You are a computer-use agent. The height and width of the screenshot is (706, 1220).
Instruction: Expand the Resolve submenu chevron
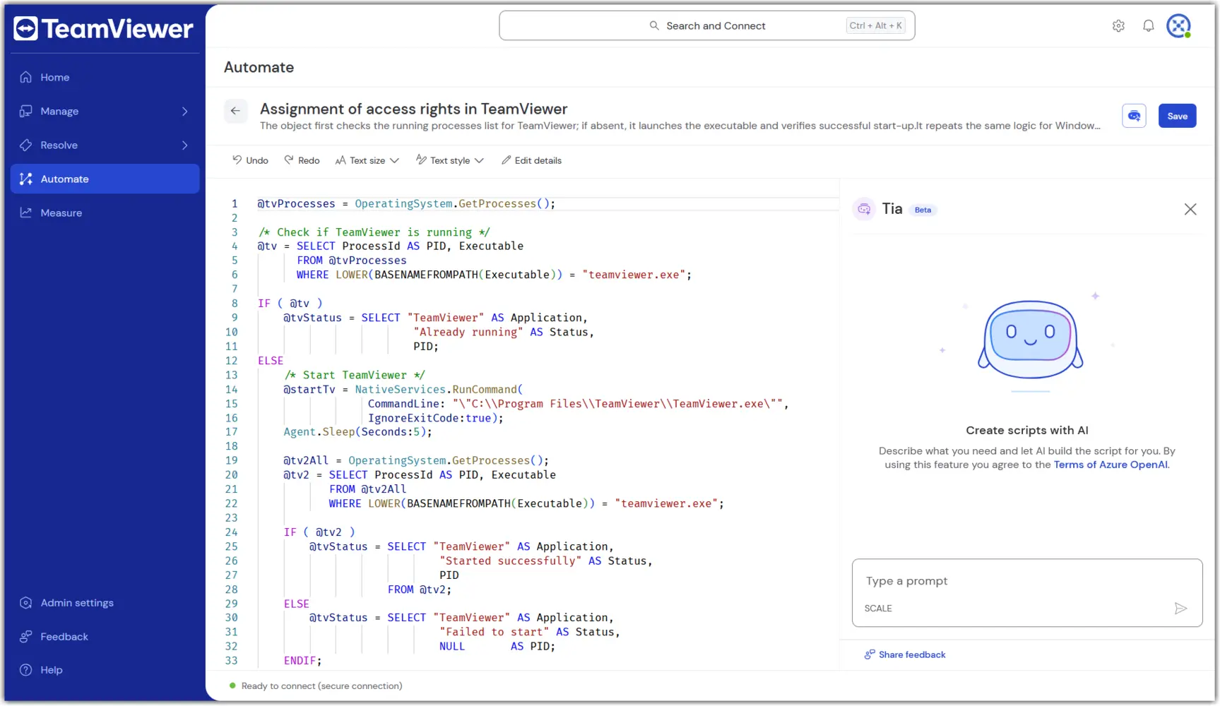tap(185, 145)
